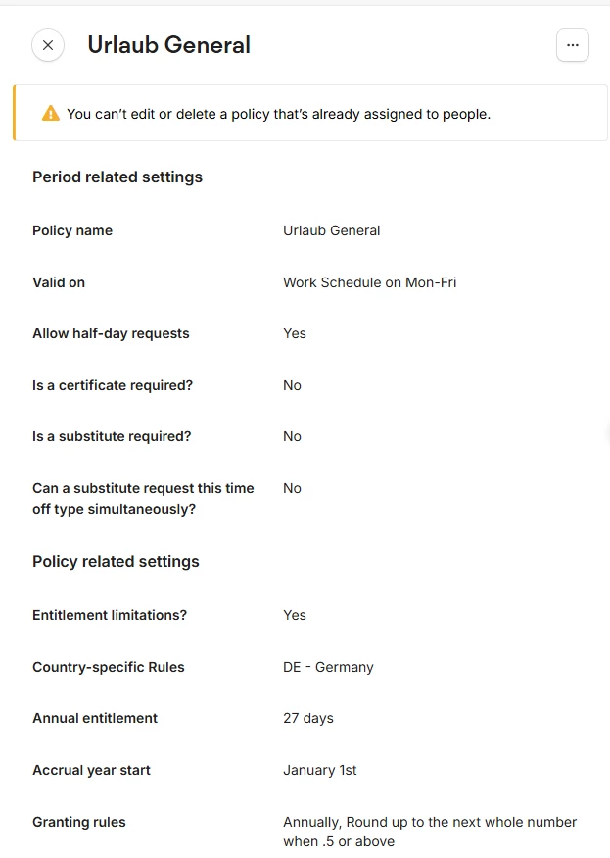Click the Entitlement limitations label
The image size is (610, 858).
110,615
